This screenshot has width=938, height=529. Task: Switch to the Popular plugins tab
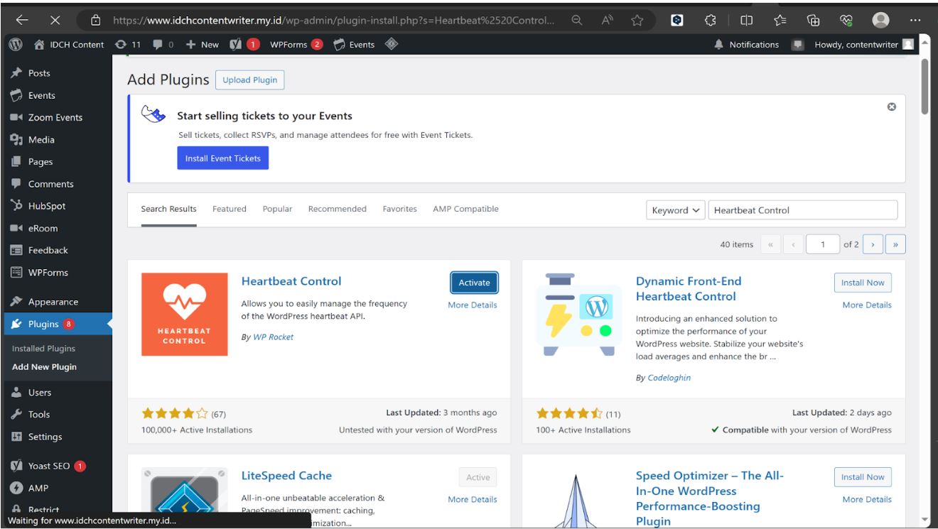[x=276, y=208]
